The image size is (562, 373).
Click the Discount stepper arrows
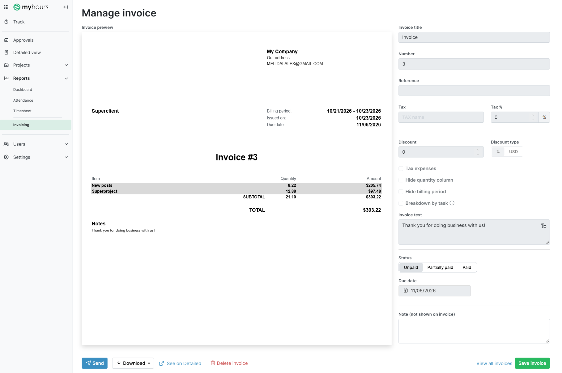tap(477, 152)
